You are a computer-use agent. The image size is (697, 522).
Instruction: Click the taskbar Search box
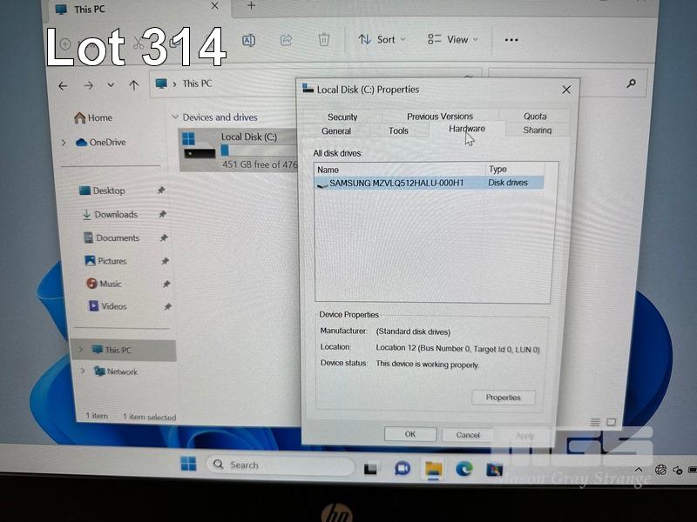pos(281,465)
